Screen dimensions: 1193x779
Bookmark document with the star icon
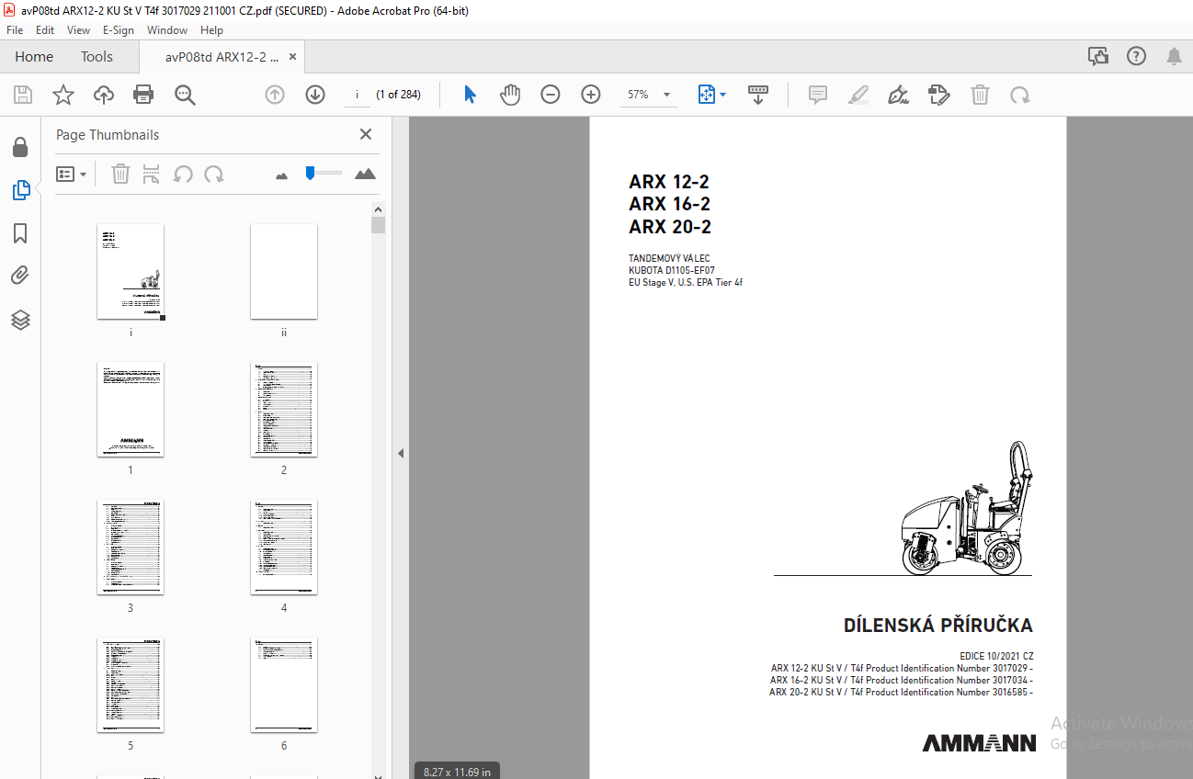[x=62, y=95]
